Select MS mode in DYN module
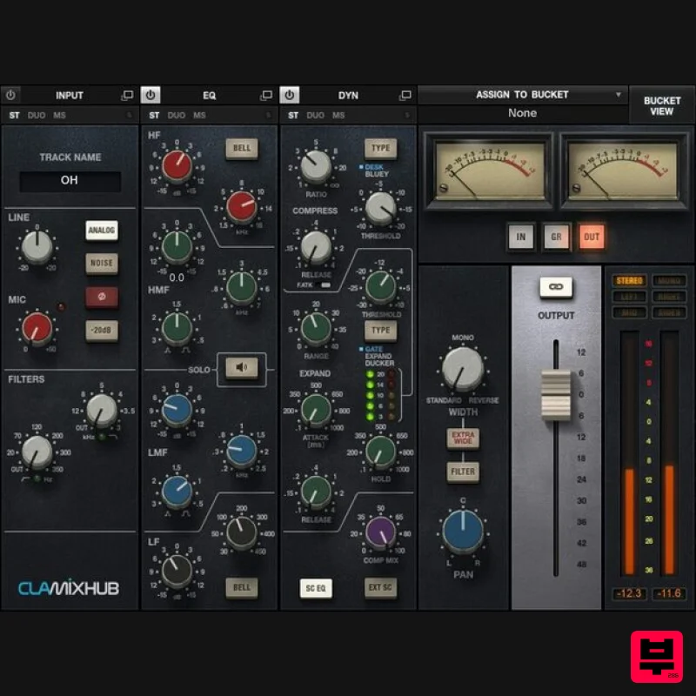Image resolution: width=696 pixels, height=696 pixels. [x=338, y=116]
